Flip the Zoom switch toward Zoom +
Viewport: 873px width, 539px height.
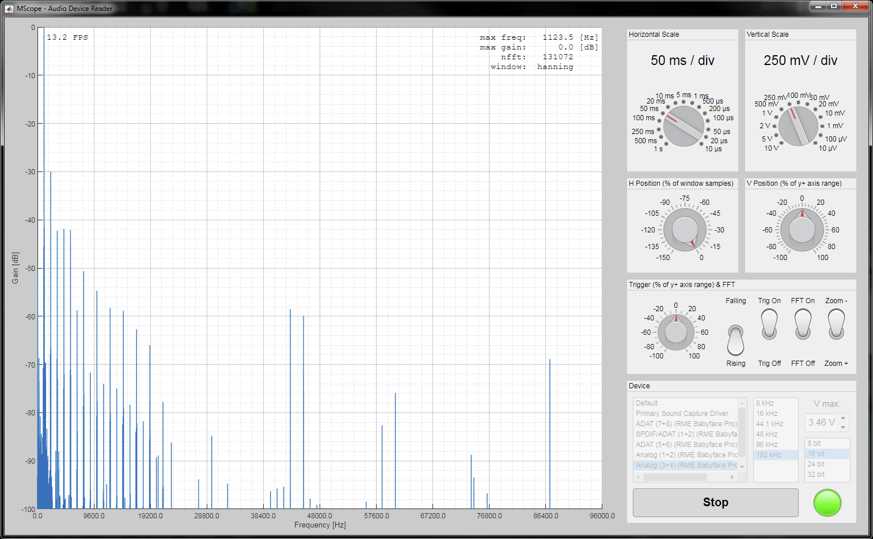pos(836,334)
